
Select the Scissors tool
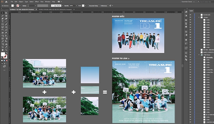coord(6,27)
